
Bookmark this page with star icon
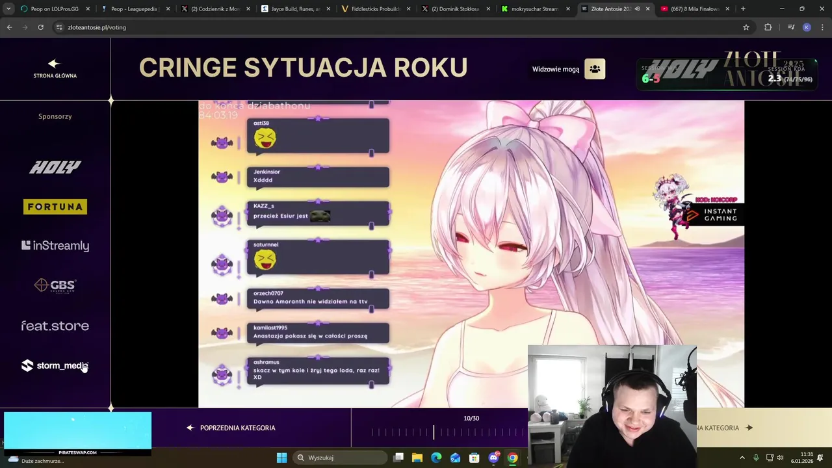pos(746,27)
